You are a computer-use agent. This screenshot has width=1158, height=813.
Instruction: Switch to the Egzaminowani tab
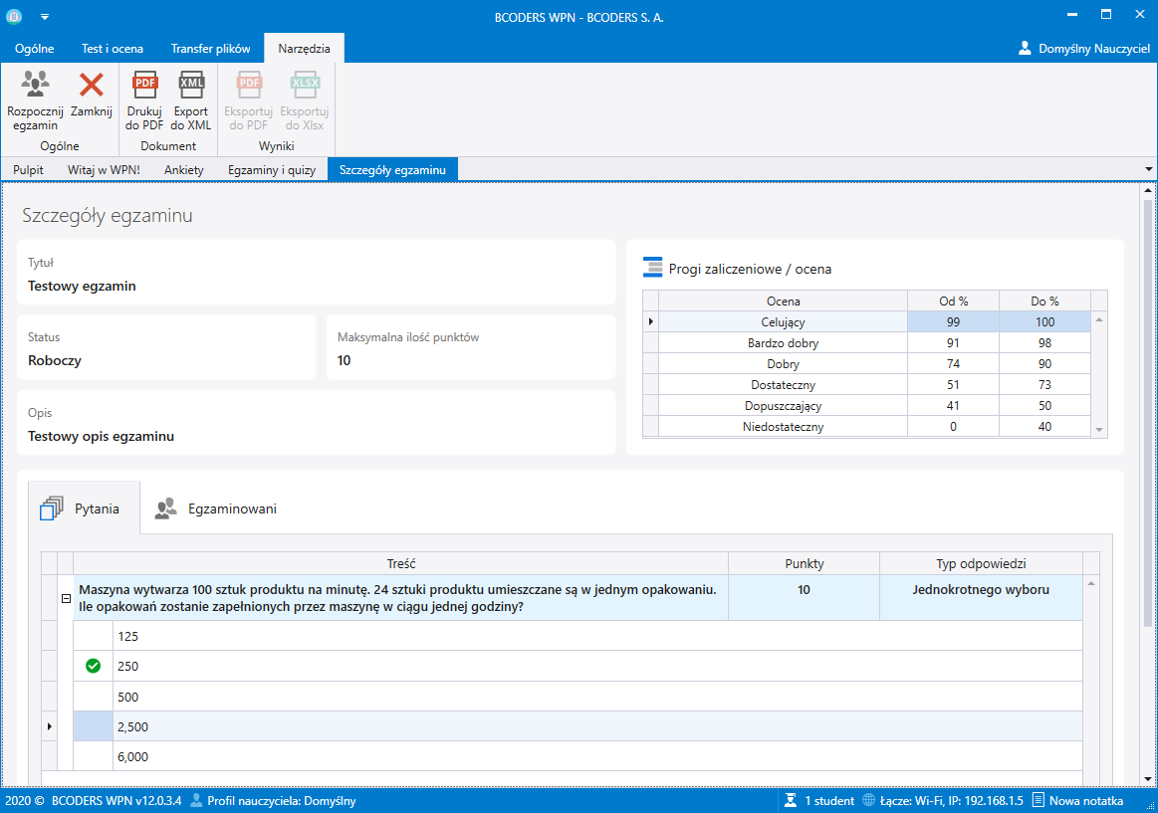216,508
